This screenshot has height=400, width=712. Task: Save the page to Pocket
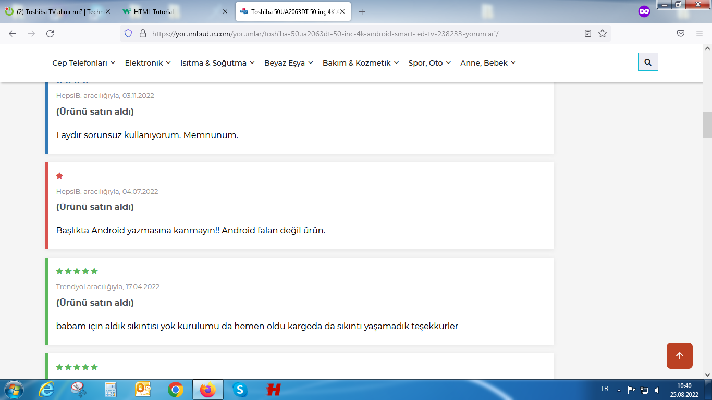tap(681, 33)
